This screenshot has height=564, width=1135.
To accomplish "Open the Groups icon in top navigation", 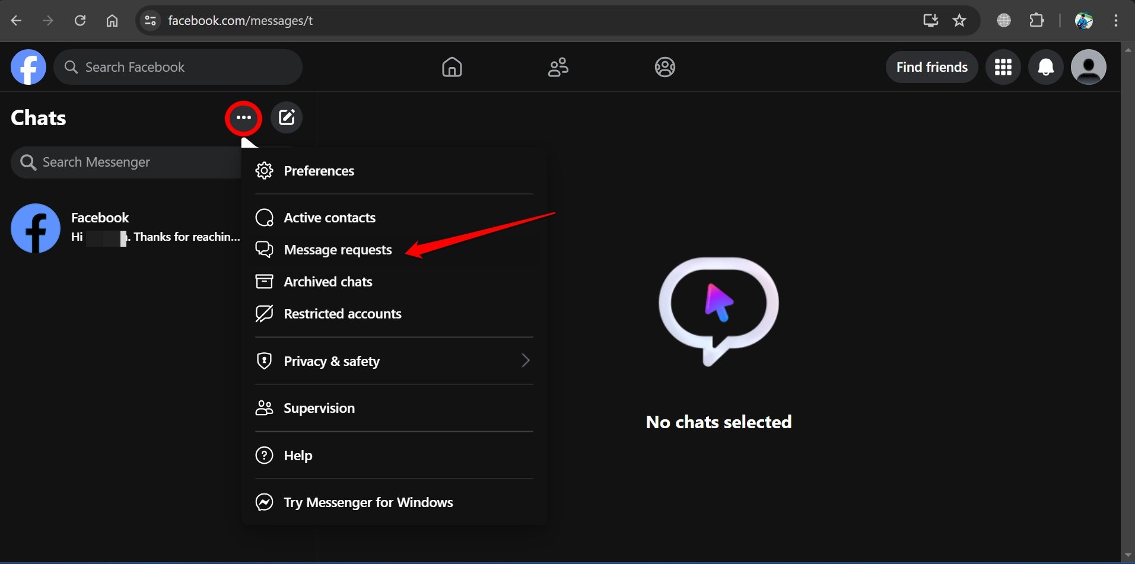I will [x=665, y=67].
